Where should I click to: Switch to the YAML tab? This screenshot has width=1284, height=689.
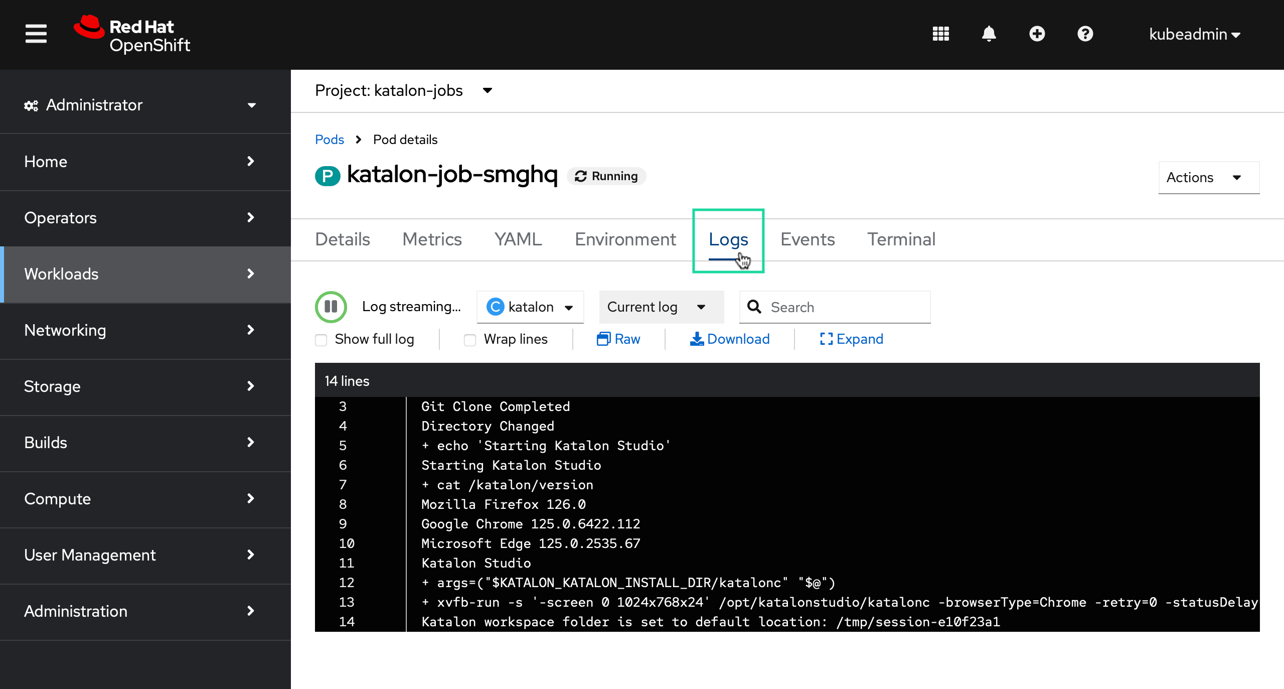(x=518, y=239)
